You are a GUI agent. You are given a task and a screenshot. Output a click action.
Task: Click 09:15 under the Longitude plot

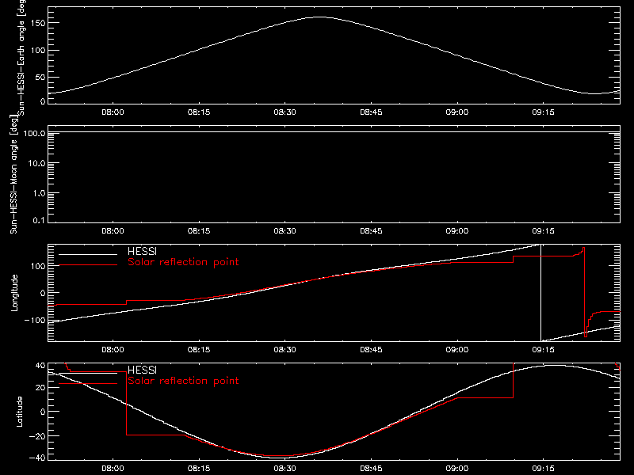(x=543, y=350)
